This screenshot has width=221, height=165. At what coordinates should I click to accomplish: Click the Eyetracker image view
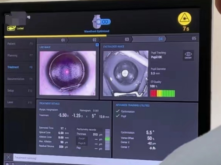click(126, 73)
